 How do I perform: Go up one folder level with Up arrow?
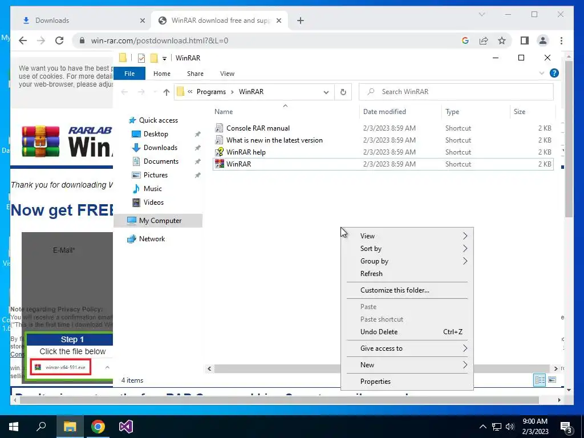(x=166, y=92)
